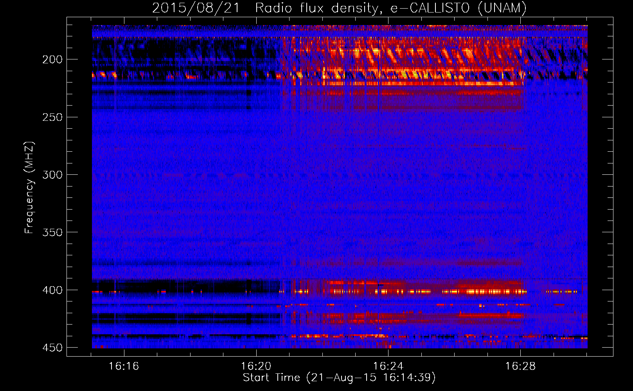Viewport: 633px width, 391px height.
Task: Click the 400 frequency tick label
Action: click(x=52, y=290)
